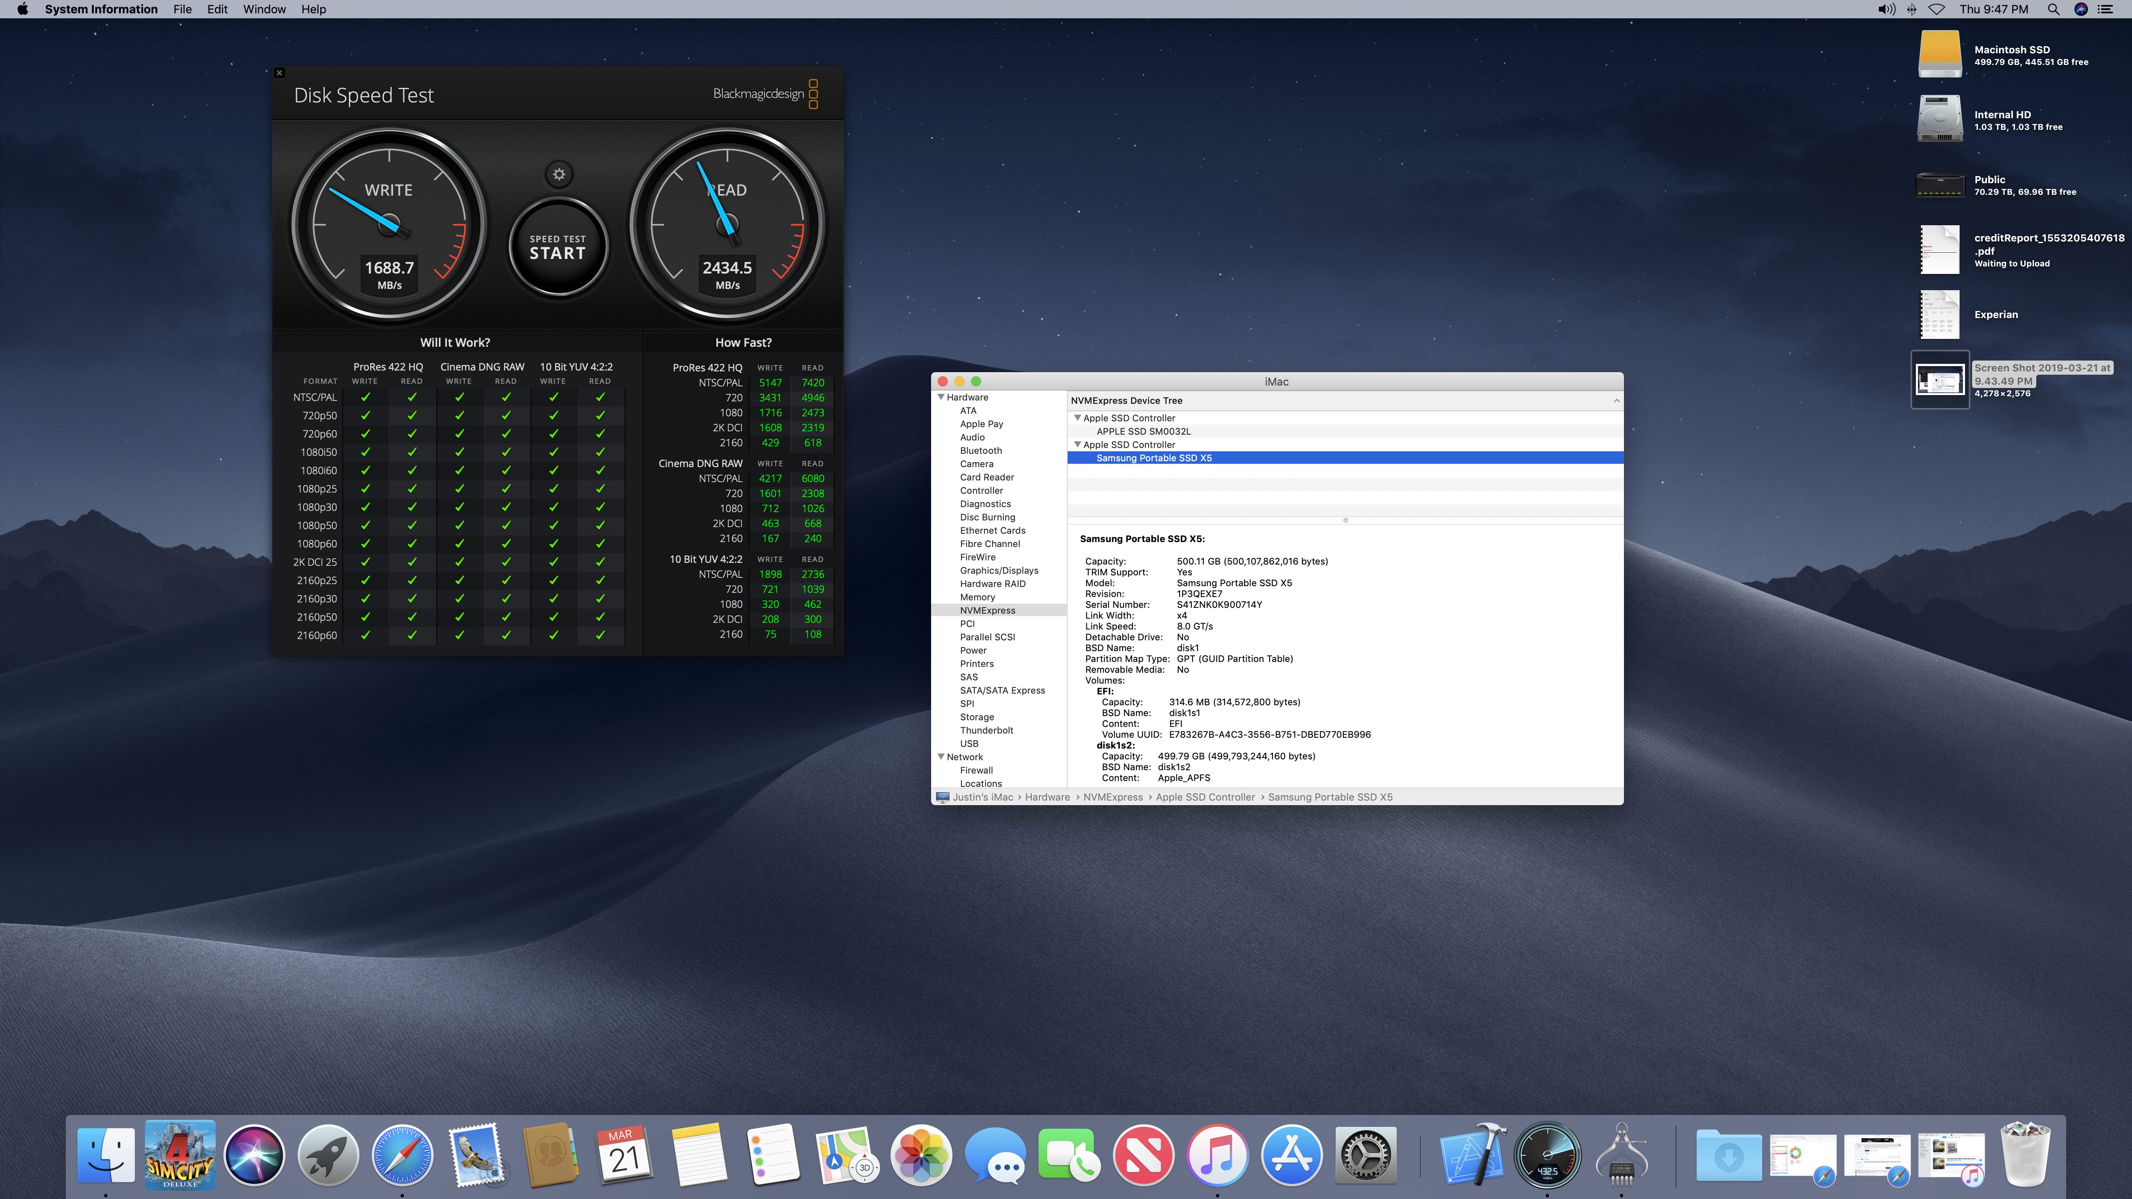Collapse the Hardware tree section
2132x1199 pixels.
tap(941, 397)
